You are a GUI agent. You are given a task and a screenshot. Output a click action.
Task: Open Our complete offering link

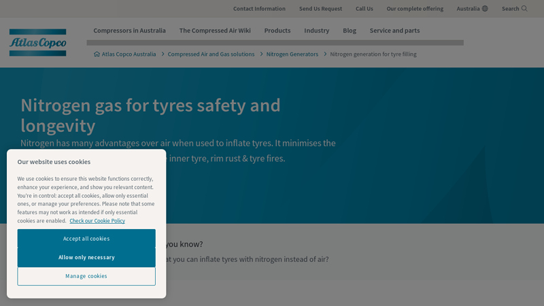coord(415,9)
